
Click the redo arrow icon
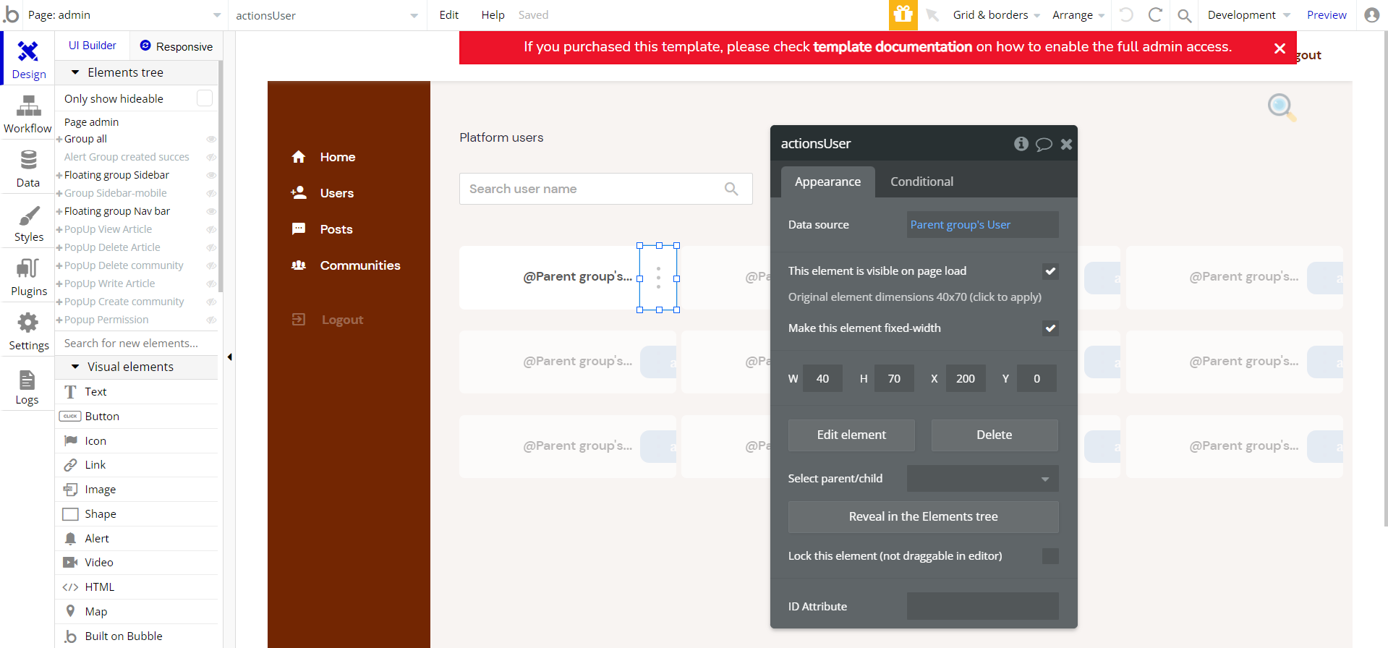(1155, 15)
